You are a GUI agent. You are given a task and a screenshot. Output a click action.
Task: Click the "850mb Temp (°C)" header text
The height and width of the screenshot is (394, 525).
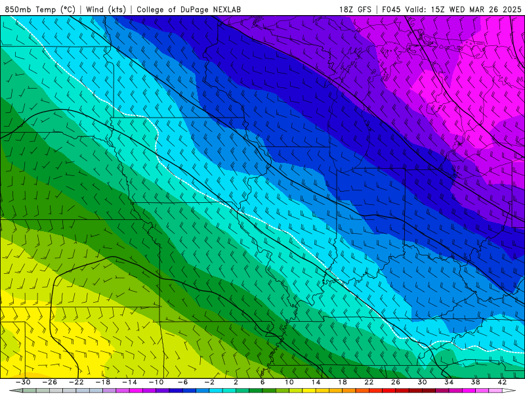(x=40, y=9)
